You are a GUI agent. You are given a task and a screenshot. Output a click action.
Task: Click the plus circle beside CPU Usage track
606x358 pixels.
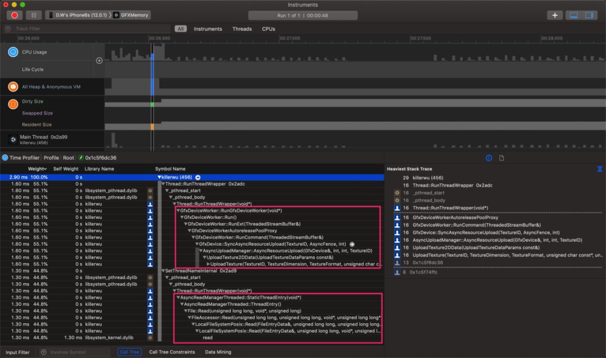click(99, 60)
